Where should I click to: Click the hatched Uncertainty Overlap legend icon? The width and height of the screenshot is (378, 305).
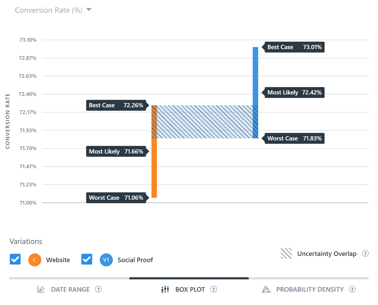point(286,253)
